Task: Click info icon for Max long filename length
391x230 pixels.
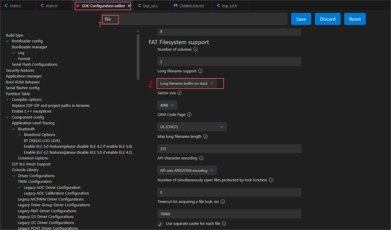Action: click(205, 136)
